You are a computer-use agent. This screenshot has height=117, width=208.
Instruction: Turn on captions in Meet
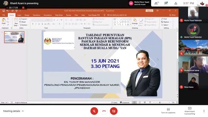(x=168, y=111)
